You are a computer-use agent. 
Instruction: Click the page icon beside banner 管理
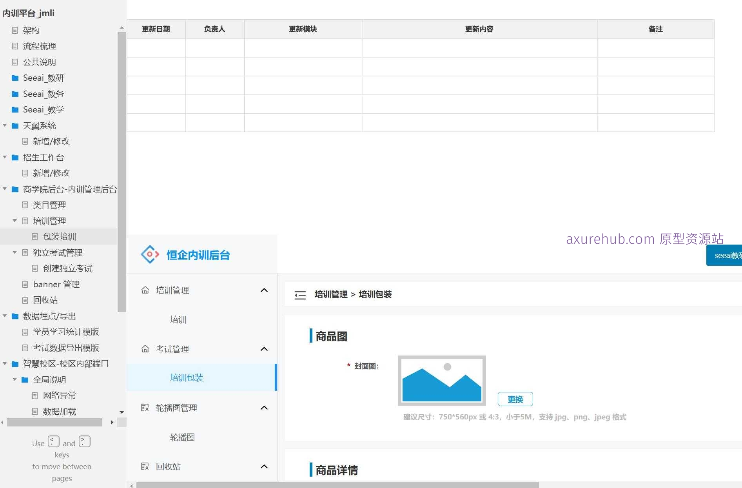pyautogui.click(x=25, y=284)
